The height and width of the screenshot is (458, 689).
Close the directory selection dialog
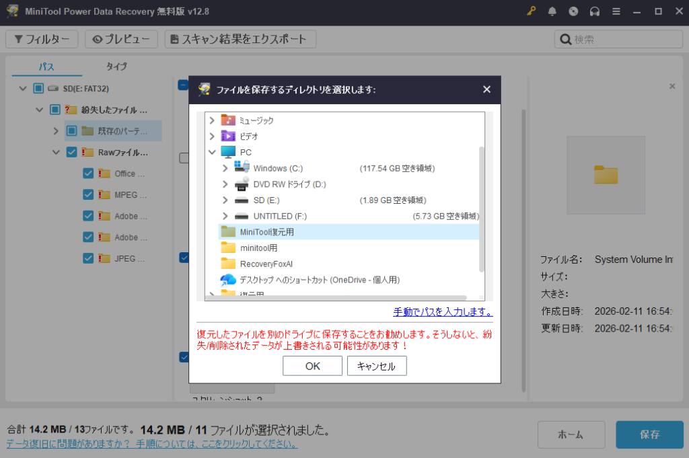[486, 89]
